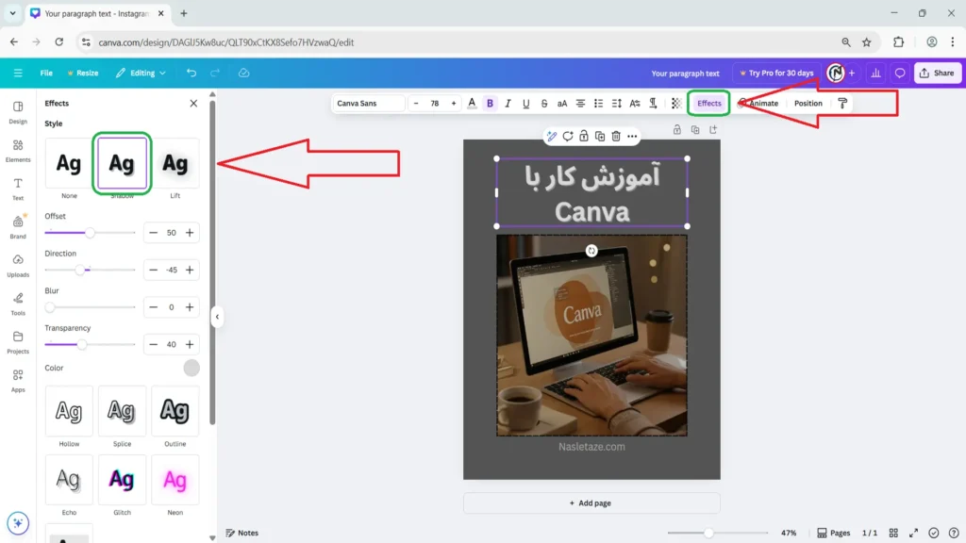Toggle underline formatting
This screenshot has height=543, width=966.
point(525,104)
